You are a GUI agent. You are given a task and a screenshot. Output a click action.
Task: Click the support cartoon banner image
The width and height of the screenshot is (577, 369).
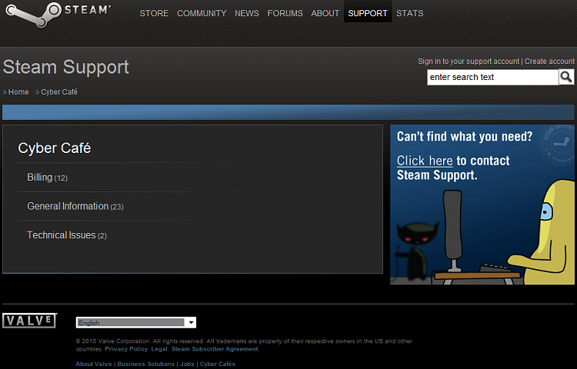click(482, 204)
